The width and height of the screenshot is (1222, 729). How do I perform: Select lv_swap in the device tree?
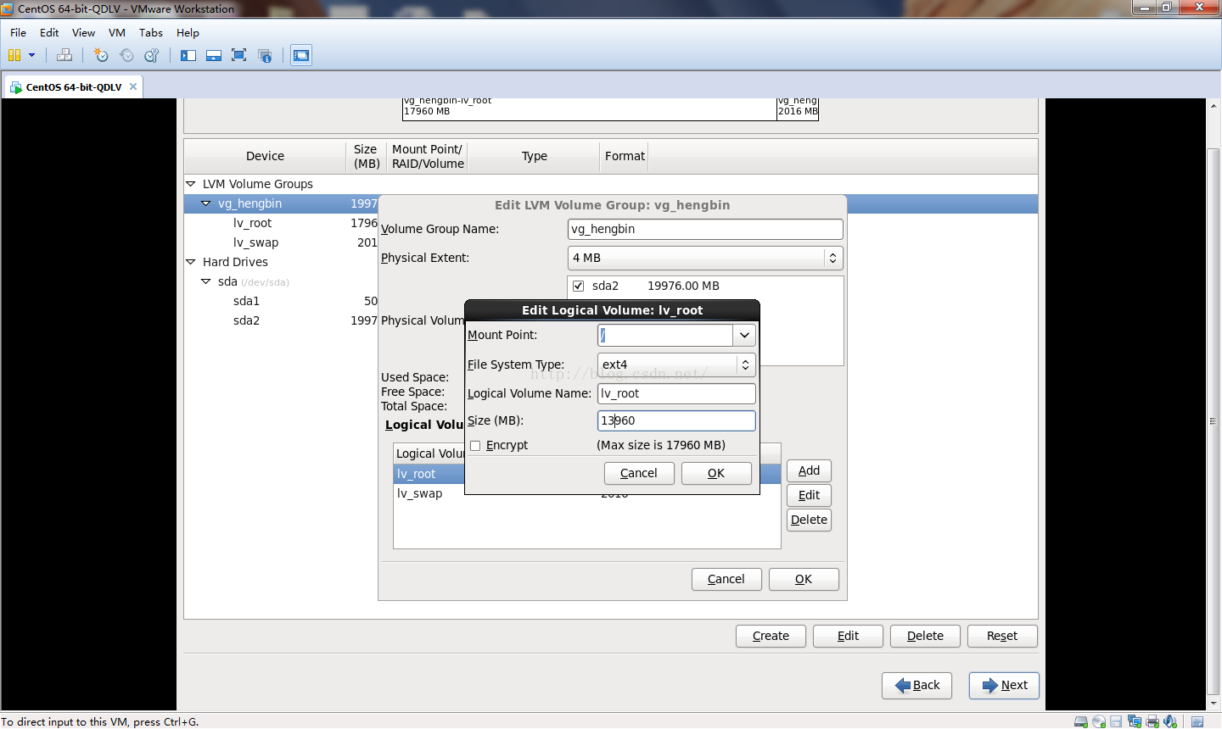click(x=255, y=242)
